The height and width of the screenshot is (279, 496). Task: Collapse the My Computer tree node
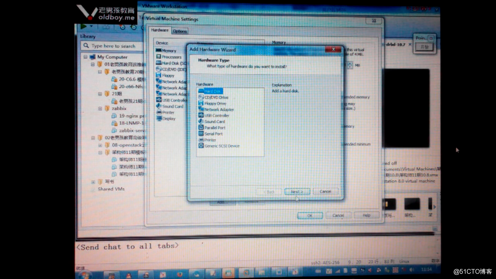coord(86,57)
